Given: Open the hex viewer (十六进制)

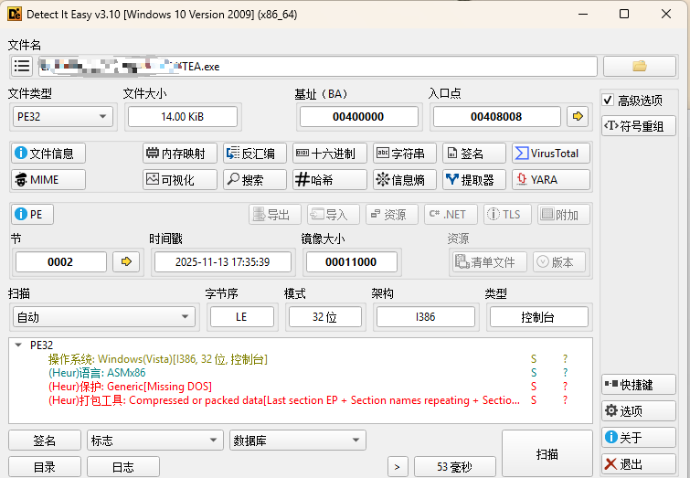Looking at the screenshot, I should [x=329, y=154].
